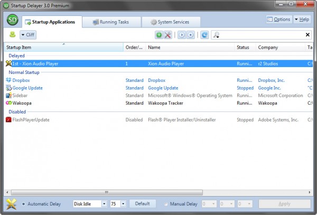Image resolution: width=317 pixels, height=215 pixels.
Task: Switch to the Running Tasks tab
Action: pos(111,22)
